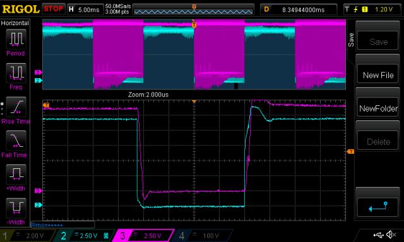This screenshot has height=242, width=404.
Task: Click the orange trigger level marker at the right edge of the waveform grid
Action: coord(350,152)
